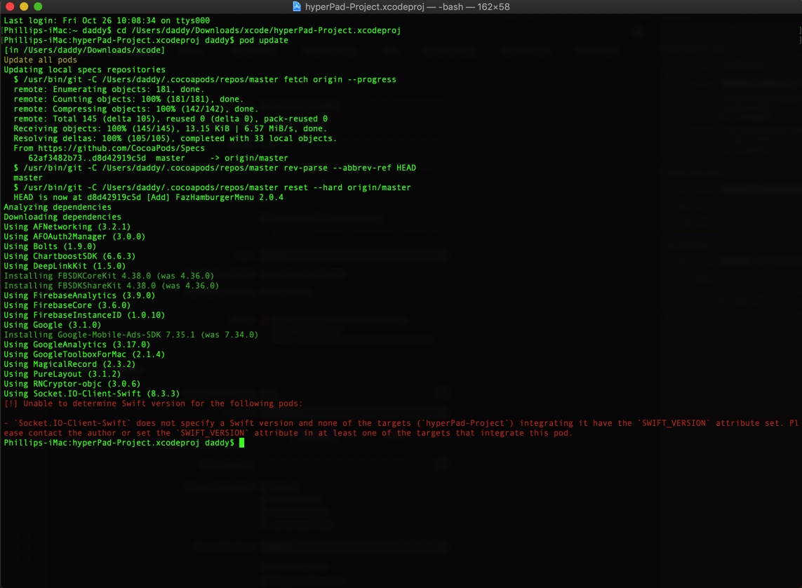Click "HEAD is now at d8d42919c5d" line
Image resolution: width=802 pixels, height=588 pixels.
pos(148,197)
